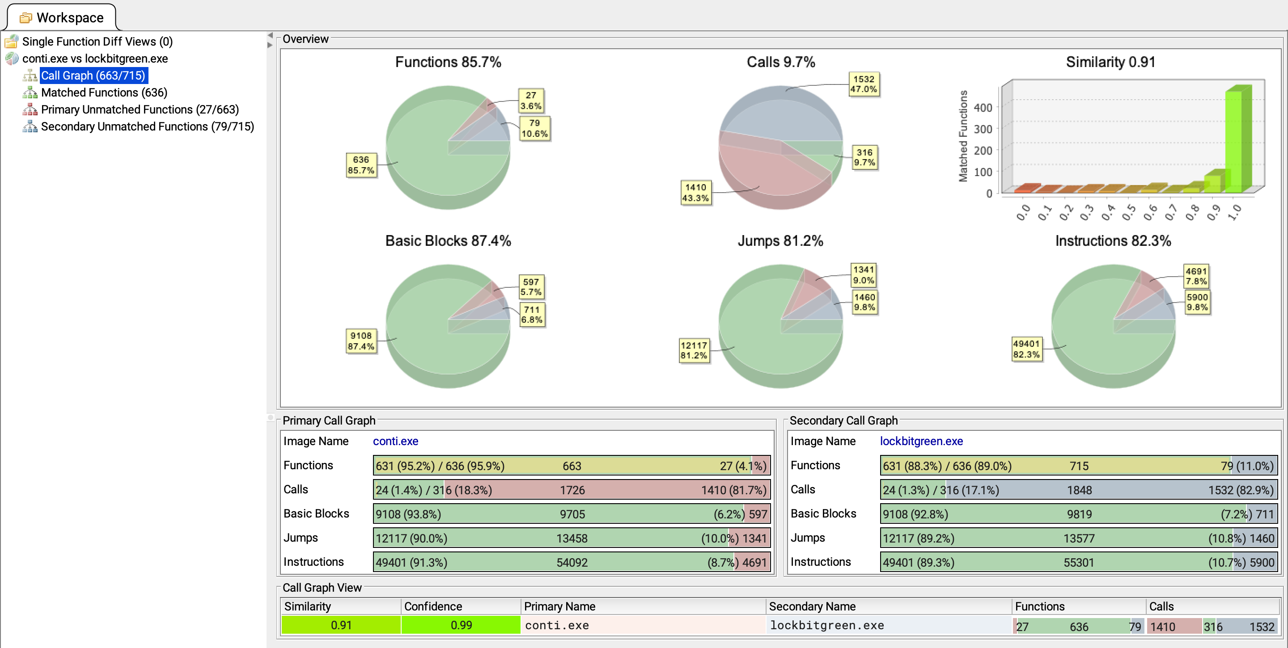
Task: Click the Instructions 82.3% pie chart
Action: point(1114,326)
